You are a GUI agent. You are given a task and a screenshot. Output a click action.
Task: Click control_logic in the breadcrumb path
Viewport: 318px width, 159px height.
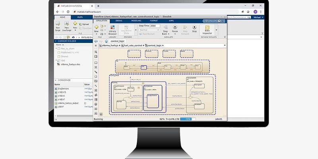tap(155, 46)
